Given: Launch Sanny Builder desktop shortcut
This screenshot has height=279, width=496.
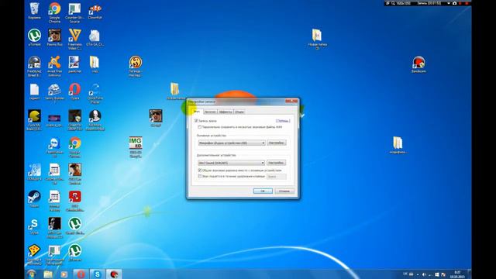Looking at the screenshot, I should coord(54,93).
